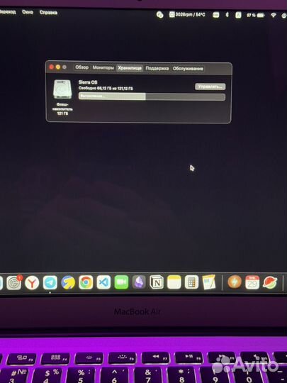
Task: Open the Переход menu
Action: click(8, 12)
